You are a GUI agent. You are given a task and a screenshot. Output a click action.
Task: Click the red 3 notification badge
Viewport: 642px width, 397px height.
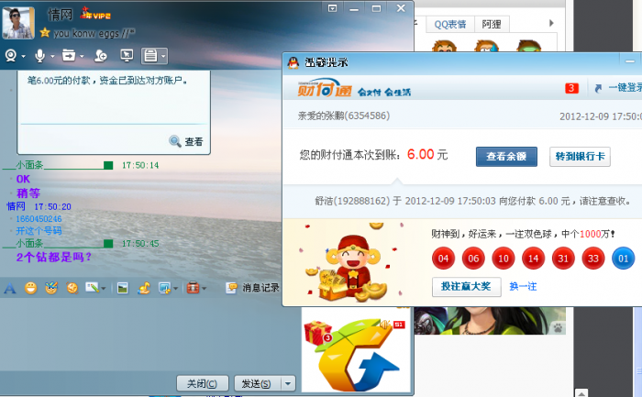point(571,88)
